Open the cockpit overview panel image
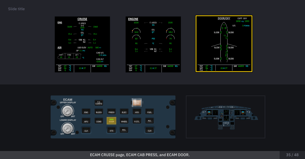 click(x=225, y=117)
